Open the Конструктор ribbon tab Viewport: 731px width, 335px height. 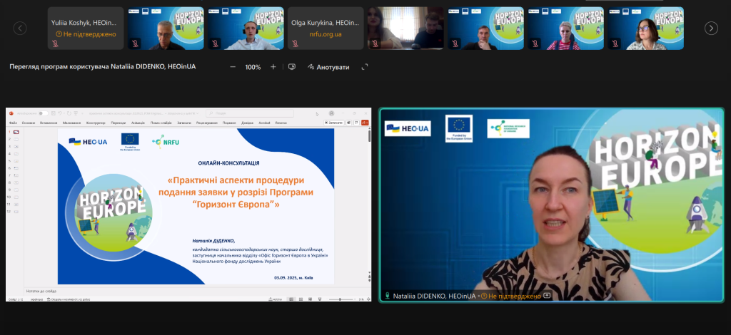[96, 123]
